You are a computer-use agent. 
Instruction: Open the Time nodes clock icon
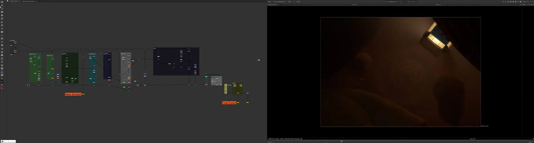(2, 9)
